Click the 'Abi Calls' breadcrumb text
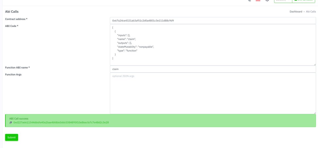 point(311,12)
